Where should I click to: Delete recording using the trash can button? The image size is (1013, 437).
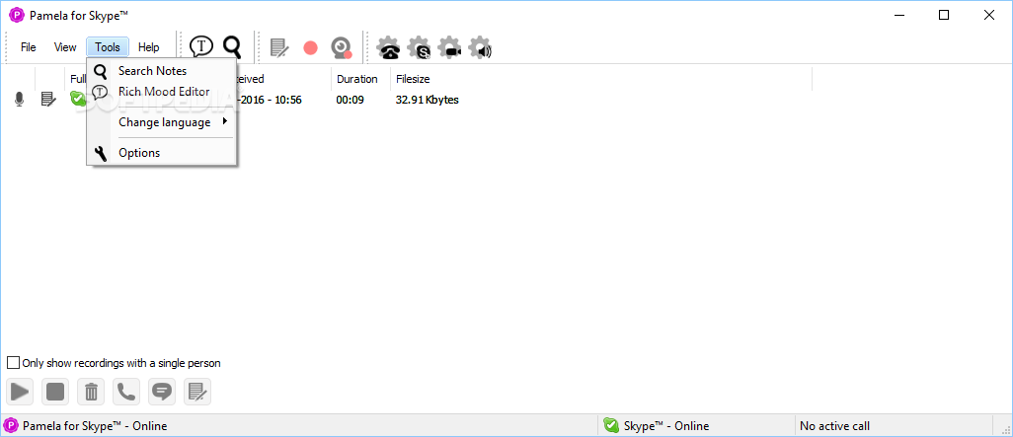point(91,392)
